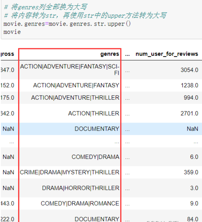
Task: Click the review count 359.0
Action: (x=191, y=172)
